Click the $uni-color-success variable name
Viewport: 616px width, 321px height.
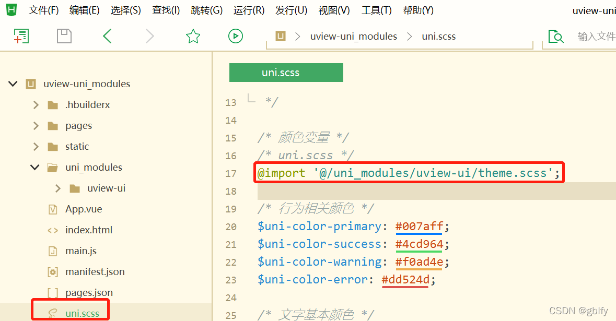click(x=319, y=244)
